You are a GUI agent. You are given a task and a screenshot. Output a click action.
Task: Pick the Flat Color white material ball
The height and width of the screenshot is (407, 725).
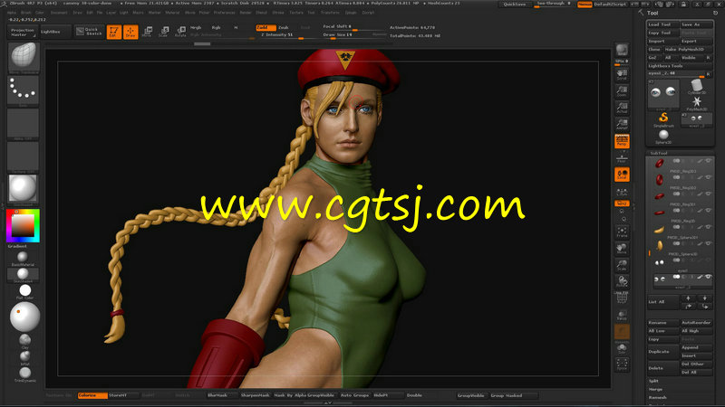coord(25,290)
